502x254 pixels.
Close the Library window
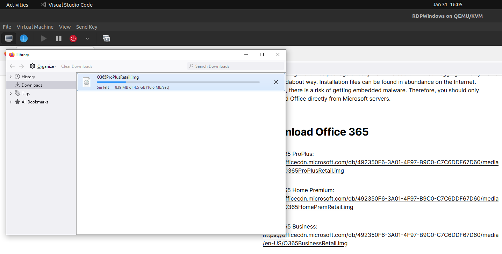coord(278,55)
